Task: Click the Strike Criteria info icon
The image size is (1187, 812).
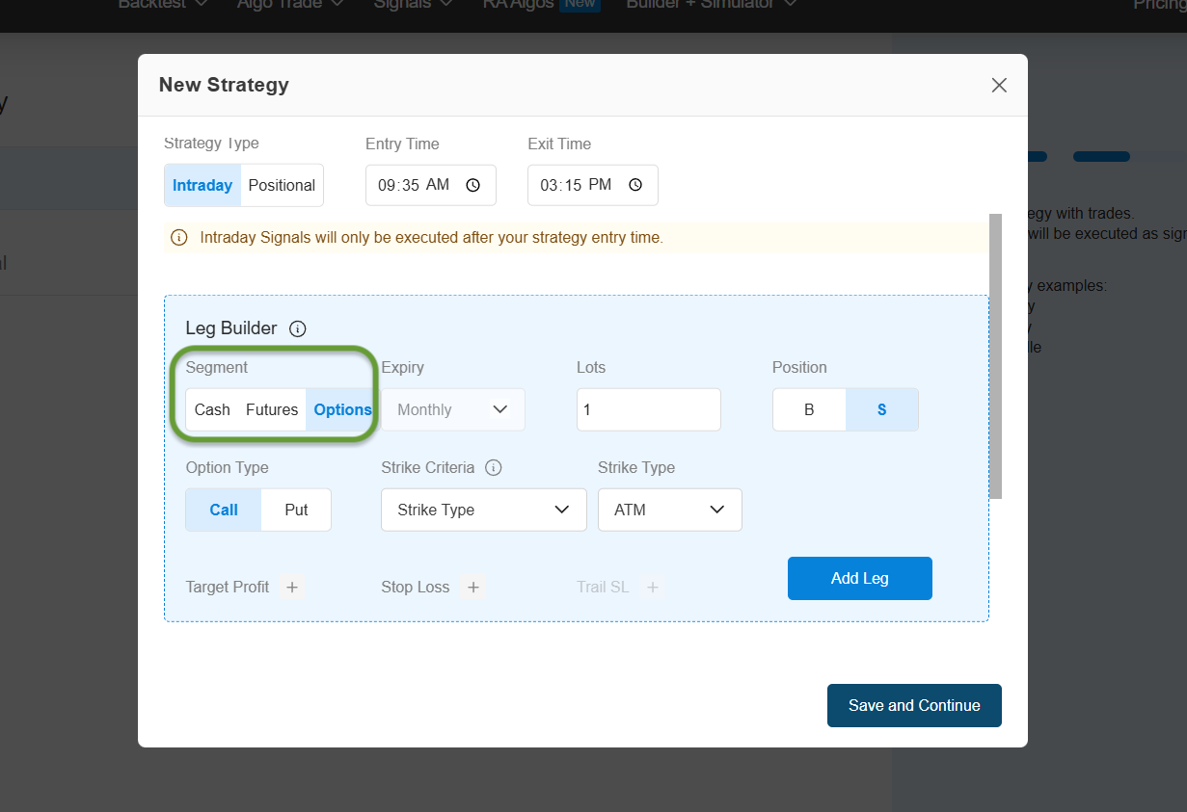Action: (x=494, y=468)
